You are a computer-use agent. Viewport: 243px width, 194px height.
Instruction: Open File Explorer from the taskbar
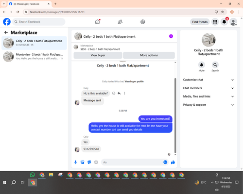[x=51, y=175]
